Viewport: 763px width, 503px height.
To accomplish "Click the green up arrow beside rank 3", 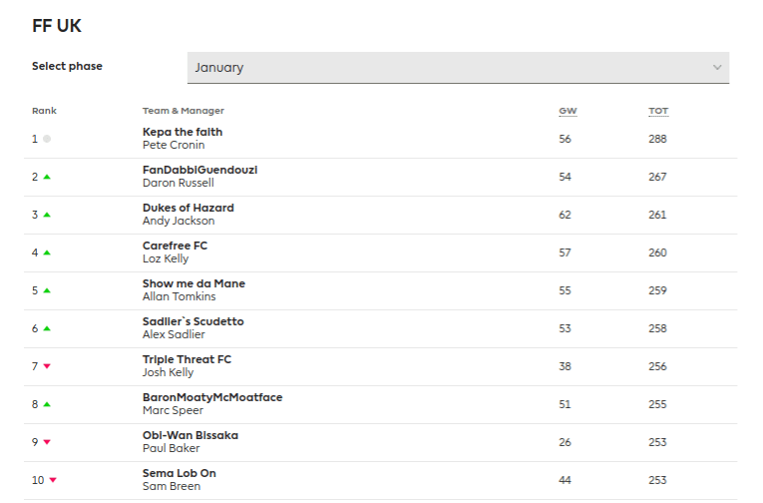I will tap(47, 215).
